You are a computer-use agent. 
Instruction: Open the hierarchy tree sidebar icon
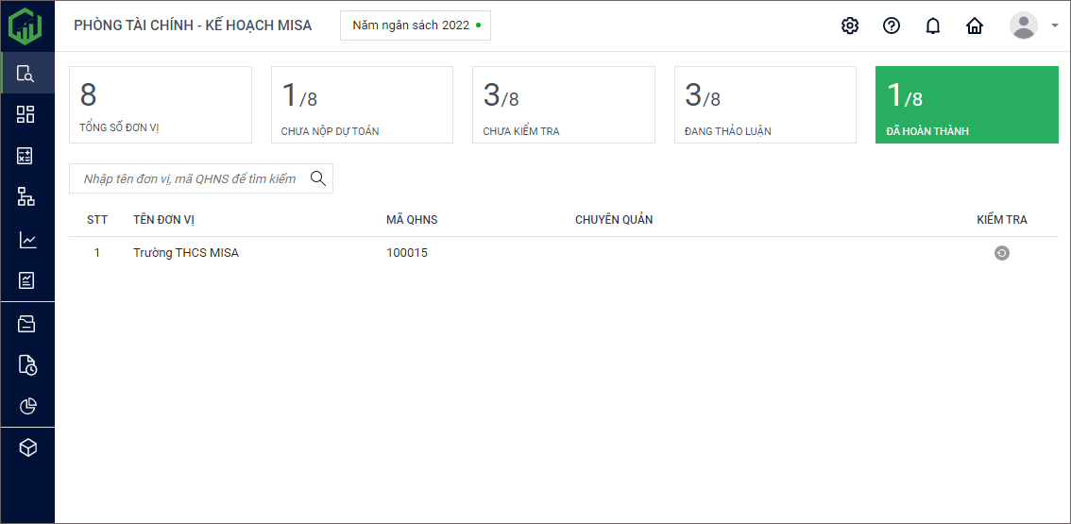coord(26,197)
